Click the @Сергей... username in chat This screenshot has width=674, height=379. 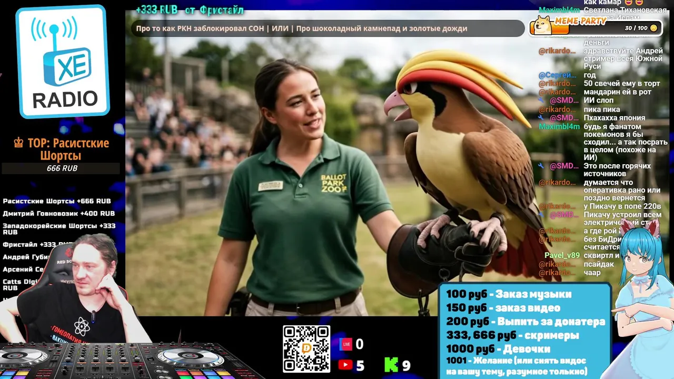[557, 75]
